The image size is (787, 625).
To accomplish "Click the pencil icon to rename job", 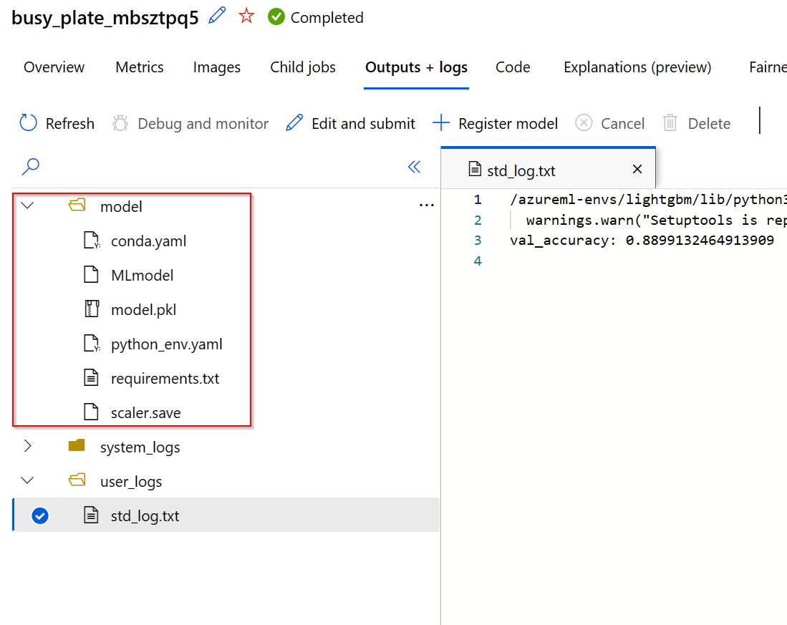I will [217, 16].
